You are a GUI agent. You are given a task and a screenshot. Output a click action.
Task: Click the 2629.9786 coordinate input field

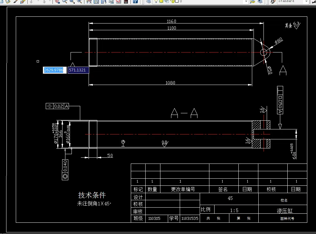click(55, 70)
